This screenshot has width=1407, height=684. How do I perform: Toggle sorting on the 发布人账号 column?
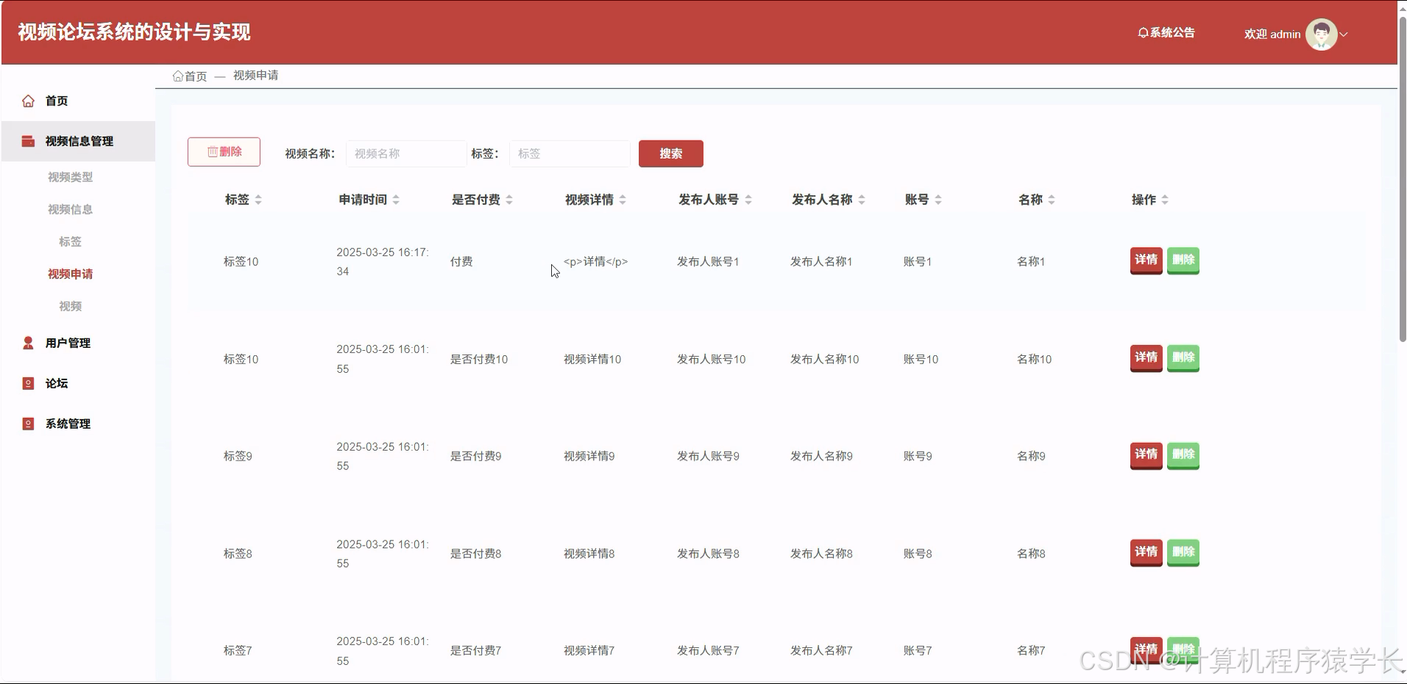click(x=749, y=199)
